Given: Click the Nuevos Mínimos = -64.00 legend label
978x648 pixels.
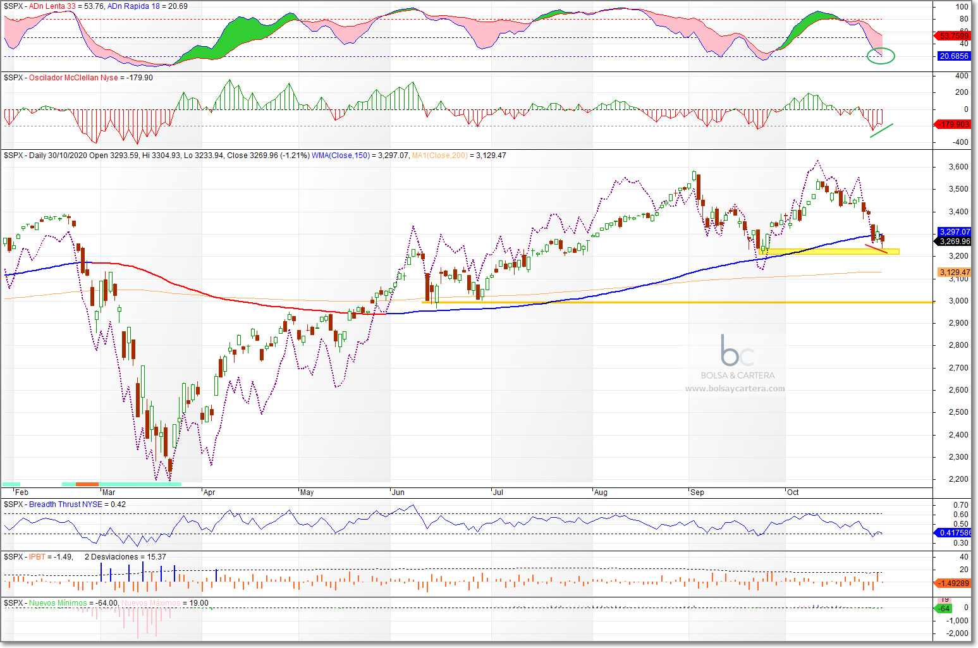Looking at the screenshot, I should click(73, 603).
